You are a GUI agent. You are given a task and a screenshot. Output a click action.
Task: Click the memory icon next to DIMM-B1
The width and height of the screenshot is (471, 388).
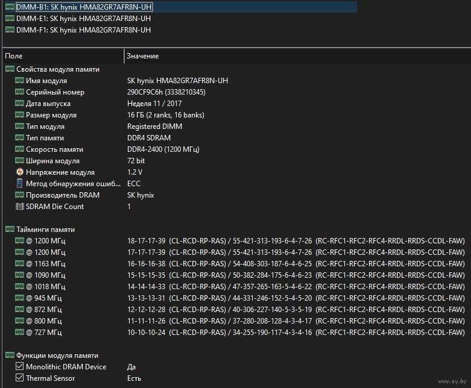click(x=10, y=7)
